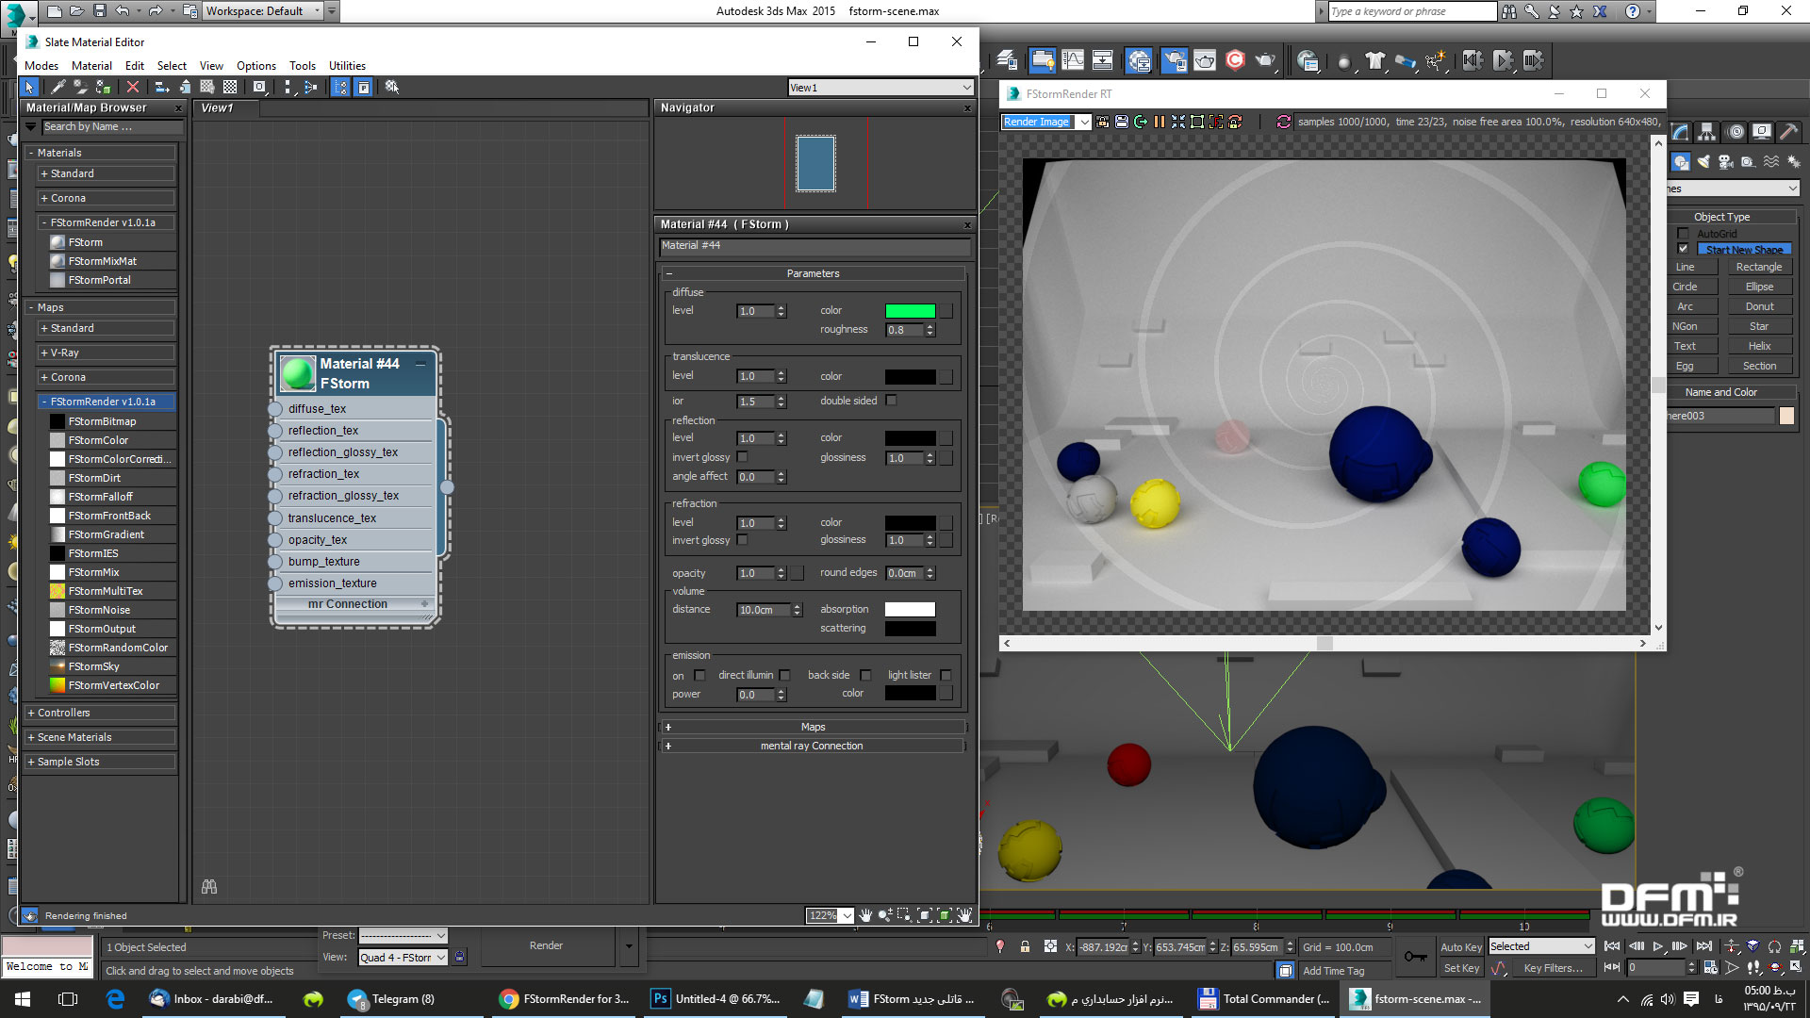This screenshot has height=1018, width=1810.
Task: Open the Edit menu
Action: pyautogui.click(x=135, y=65)
